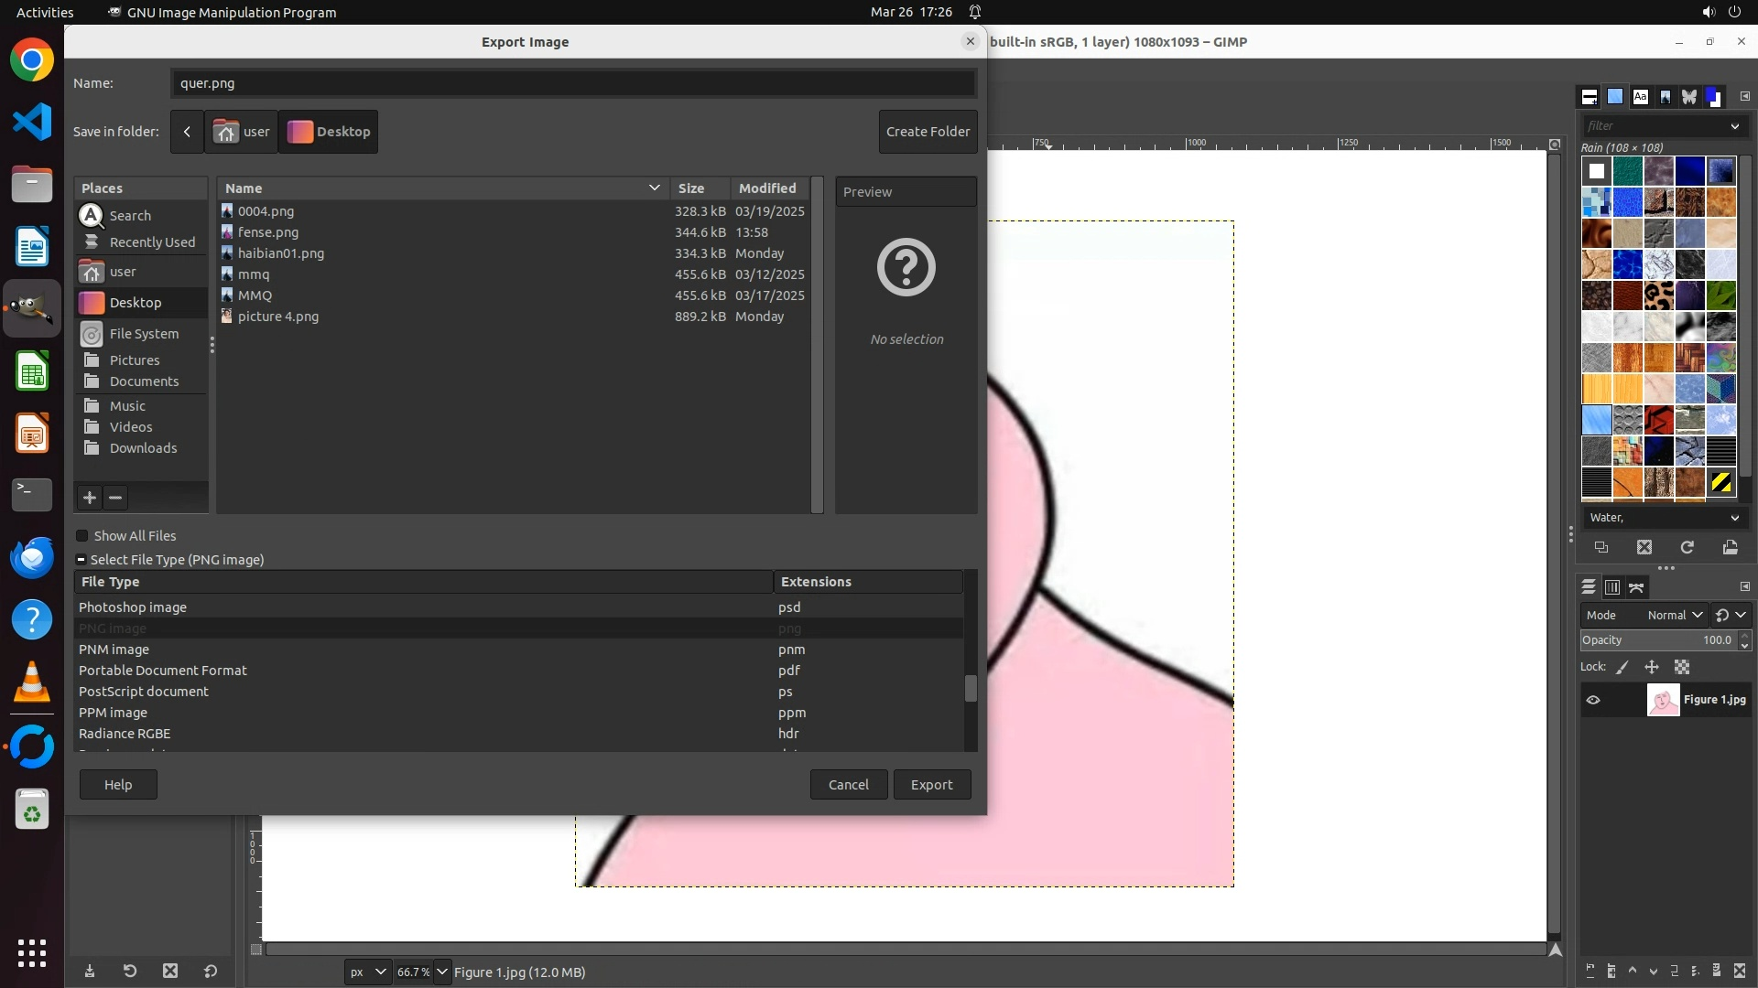Open Search in the Places sidebar

click(x=130, y=216)
